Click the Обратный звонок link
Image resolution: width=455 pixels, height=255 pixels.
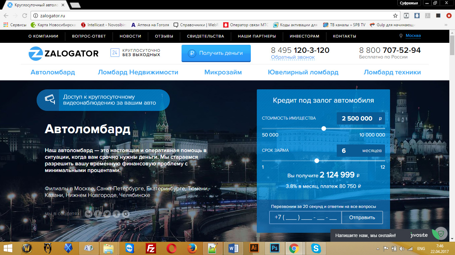click(x=293, y=57)
